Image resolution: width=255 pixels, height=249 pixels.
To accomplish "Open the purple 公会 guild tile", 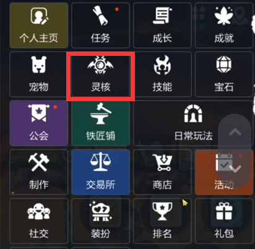I will tap(39, 123).
